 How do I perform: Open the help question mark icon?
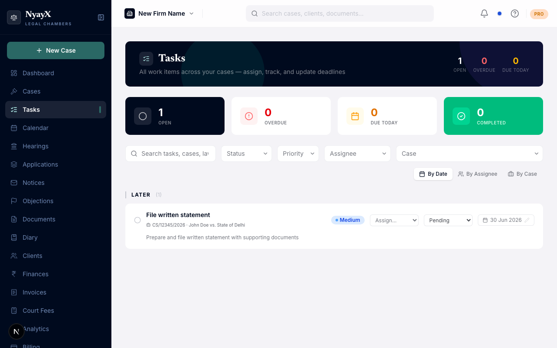(x=515, y=13)
